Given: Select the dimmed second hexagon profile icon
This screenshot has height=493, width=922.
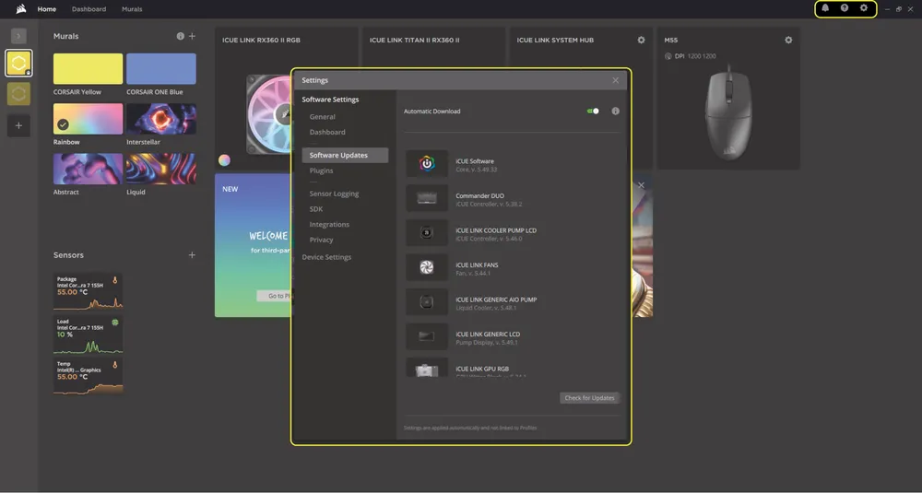Looking at the screenshot, I should [18, 93].
